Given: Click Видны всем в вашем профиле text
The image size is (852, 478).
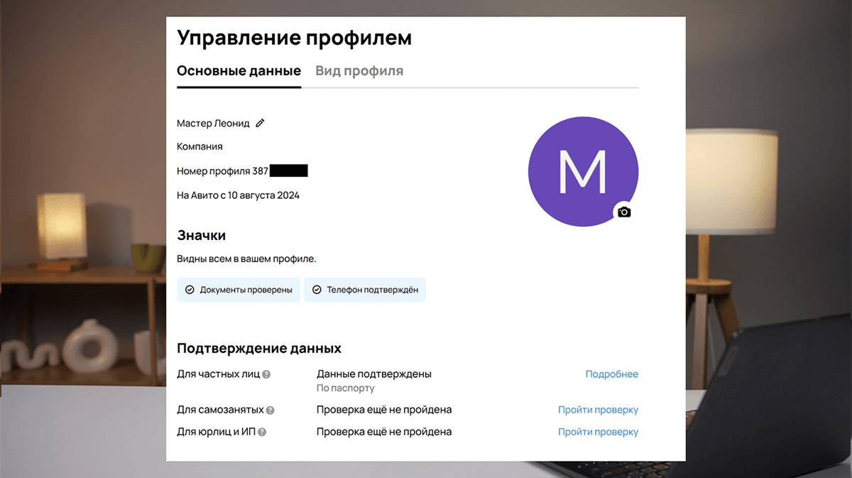Looking at the screenshot, I should [246, 259].
